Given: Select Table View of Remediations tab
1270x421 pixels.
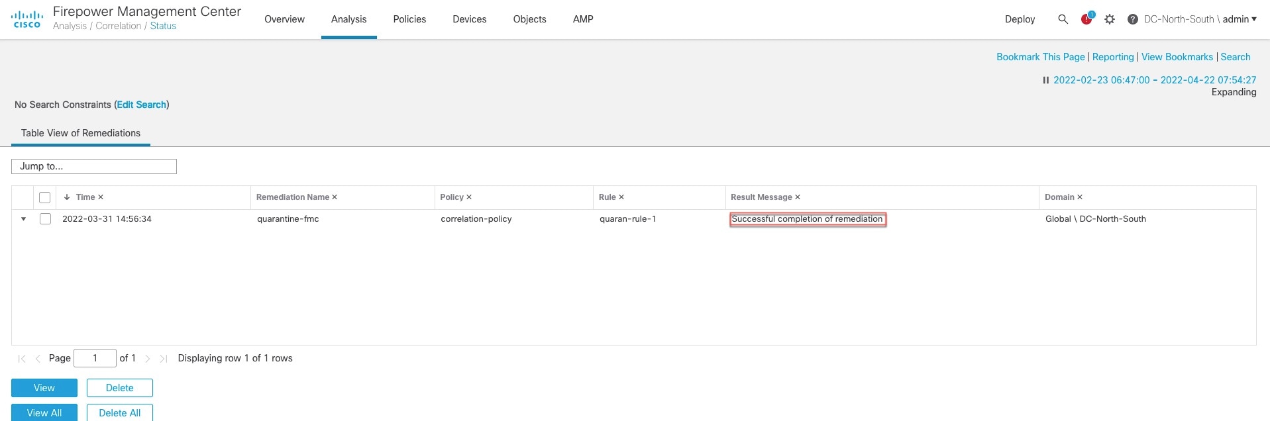Looking at the screenshot, I should click(81, 133).
